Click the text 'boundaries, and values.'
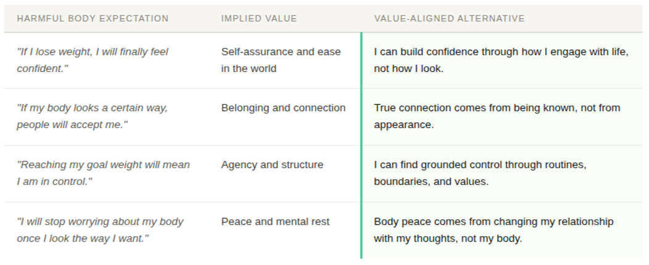Image resolution: width=649 pixels, height=265 pixels. click(x=431, y=181)
